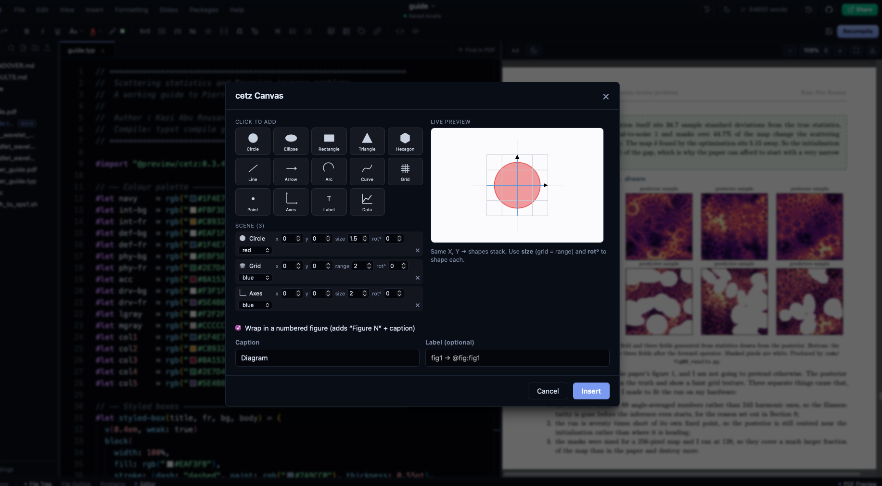Add a Line element

253,171
